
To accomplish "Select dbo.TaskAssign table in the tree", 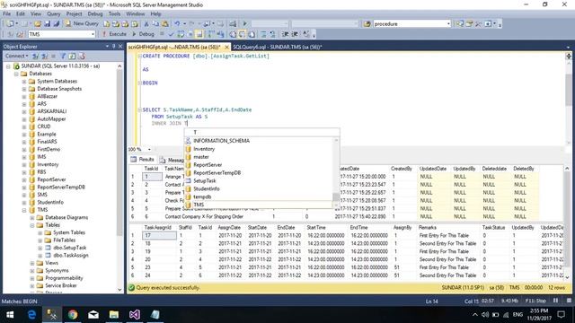I will [71, 255].
